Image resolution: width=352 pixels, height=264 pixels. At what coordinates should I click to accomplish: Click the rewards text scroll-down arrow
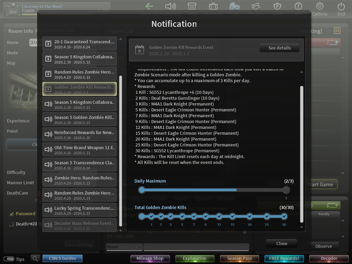pyautogui.click(x=301, y=227)
